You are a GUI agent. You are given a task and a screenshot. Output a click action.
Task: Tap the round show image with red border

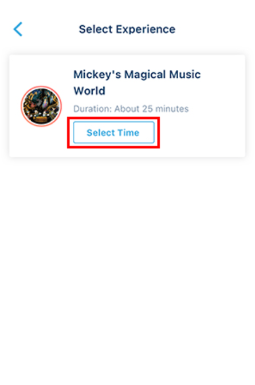(x=41, y=106)
